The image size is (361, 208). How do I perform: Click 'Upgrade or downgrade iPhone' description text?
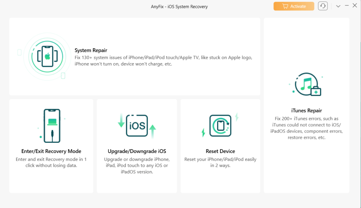point(137,166)
